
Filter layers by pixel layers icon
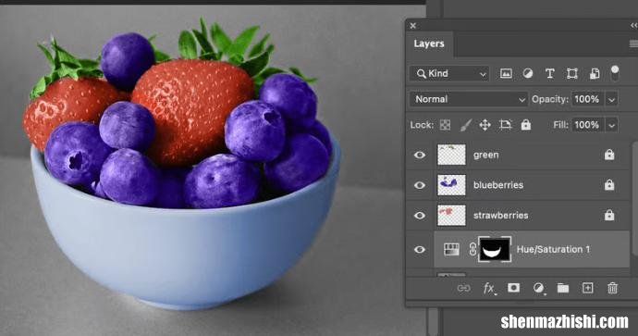[506, 74]
